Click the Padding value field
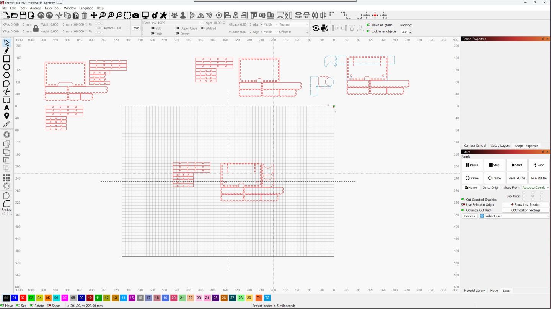 coord(404,32)
